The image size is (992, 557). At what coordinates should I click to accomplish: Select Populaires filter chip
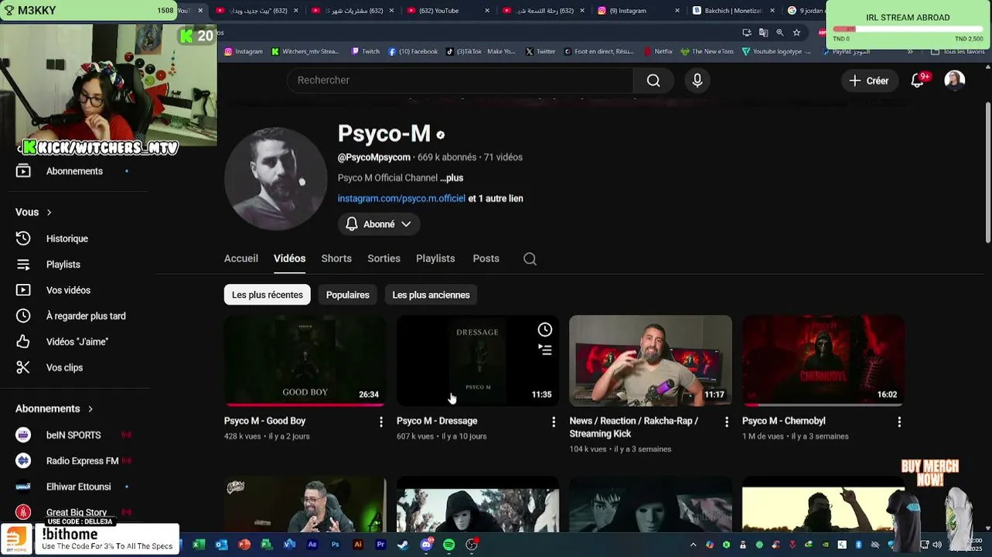pyautogui.click(x=348, y=295)
